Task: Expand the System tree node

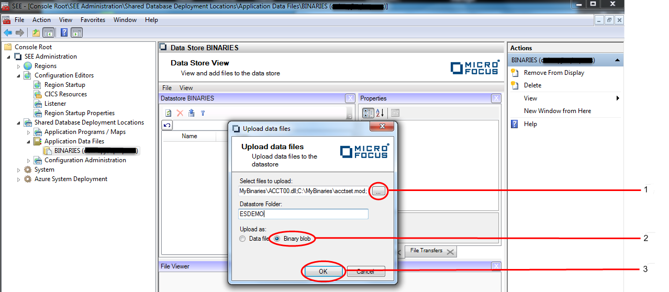Action: pyautogui.click(x=18, y=170)
